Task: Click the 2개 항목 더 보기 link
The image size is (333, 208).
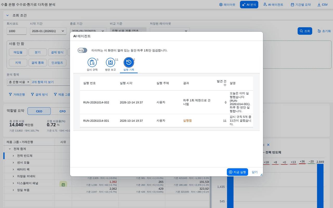Action: point(43,82)
